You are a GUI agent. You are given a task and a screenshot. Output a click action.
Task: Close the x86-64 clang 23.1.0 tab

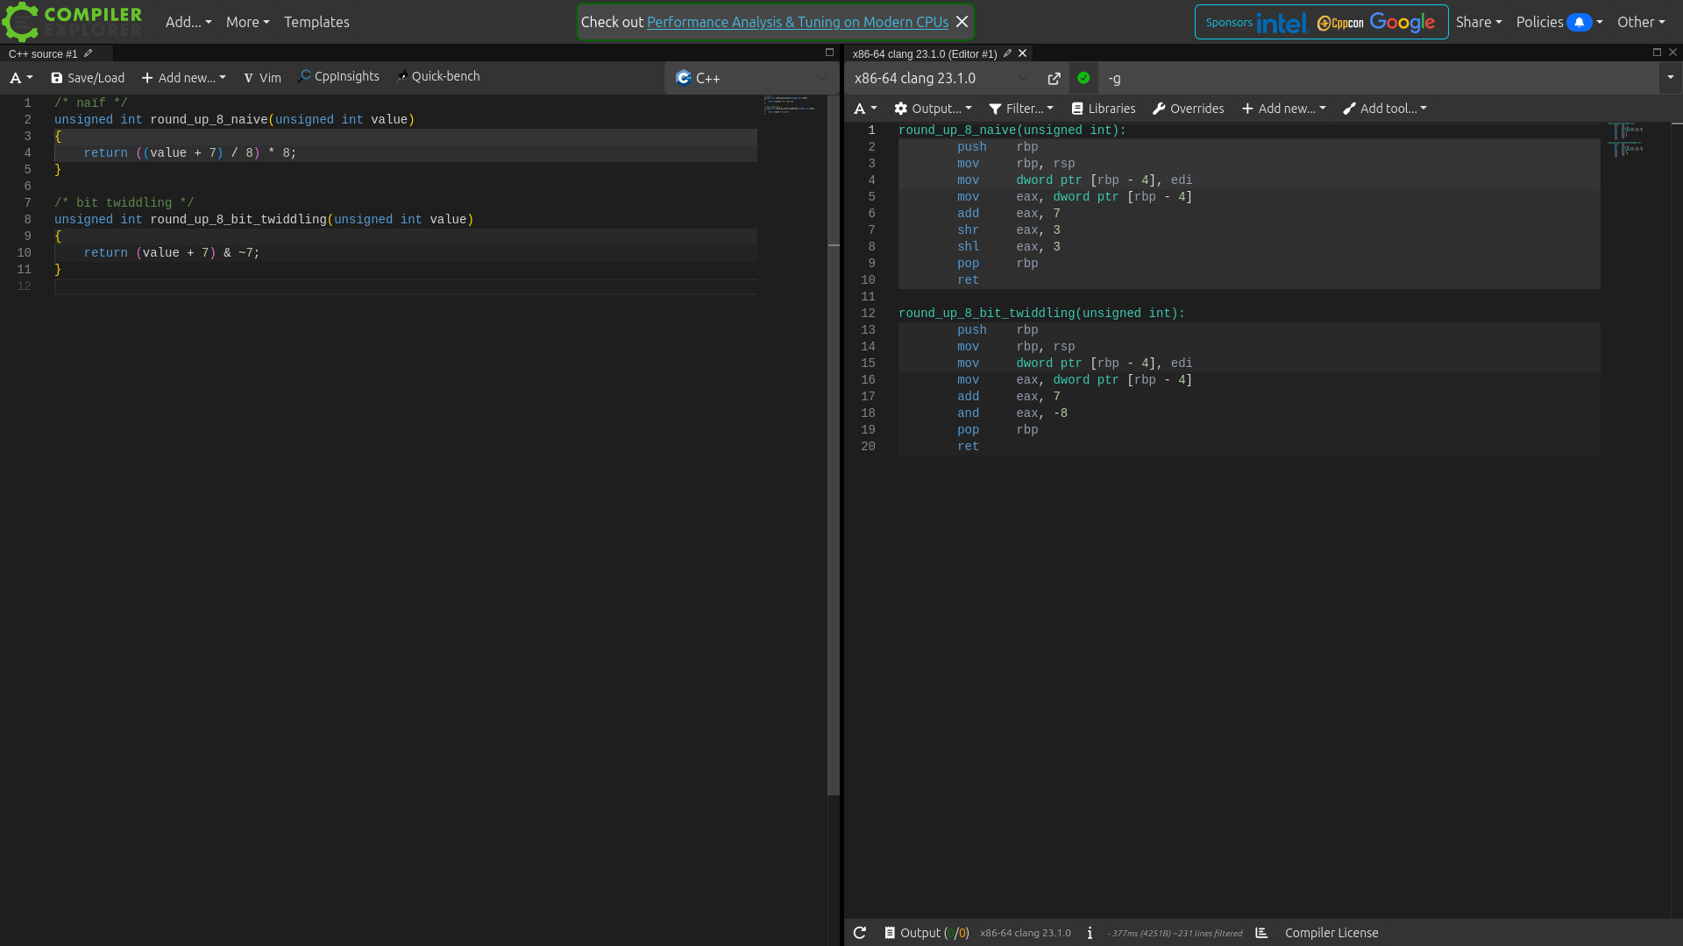[x=1022, y=53]
